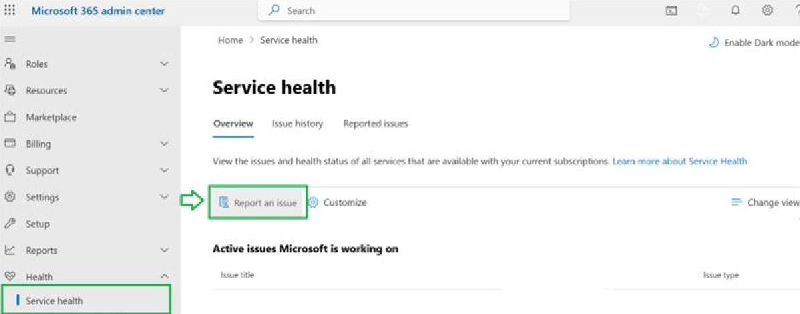Viewport: 800px width, 314px height.
Task: Collapse the Health section chevron
Action: 164,277
